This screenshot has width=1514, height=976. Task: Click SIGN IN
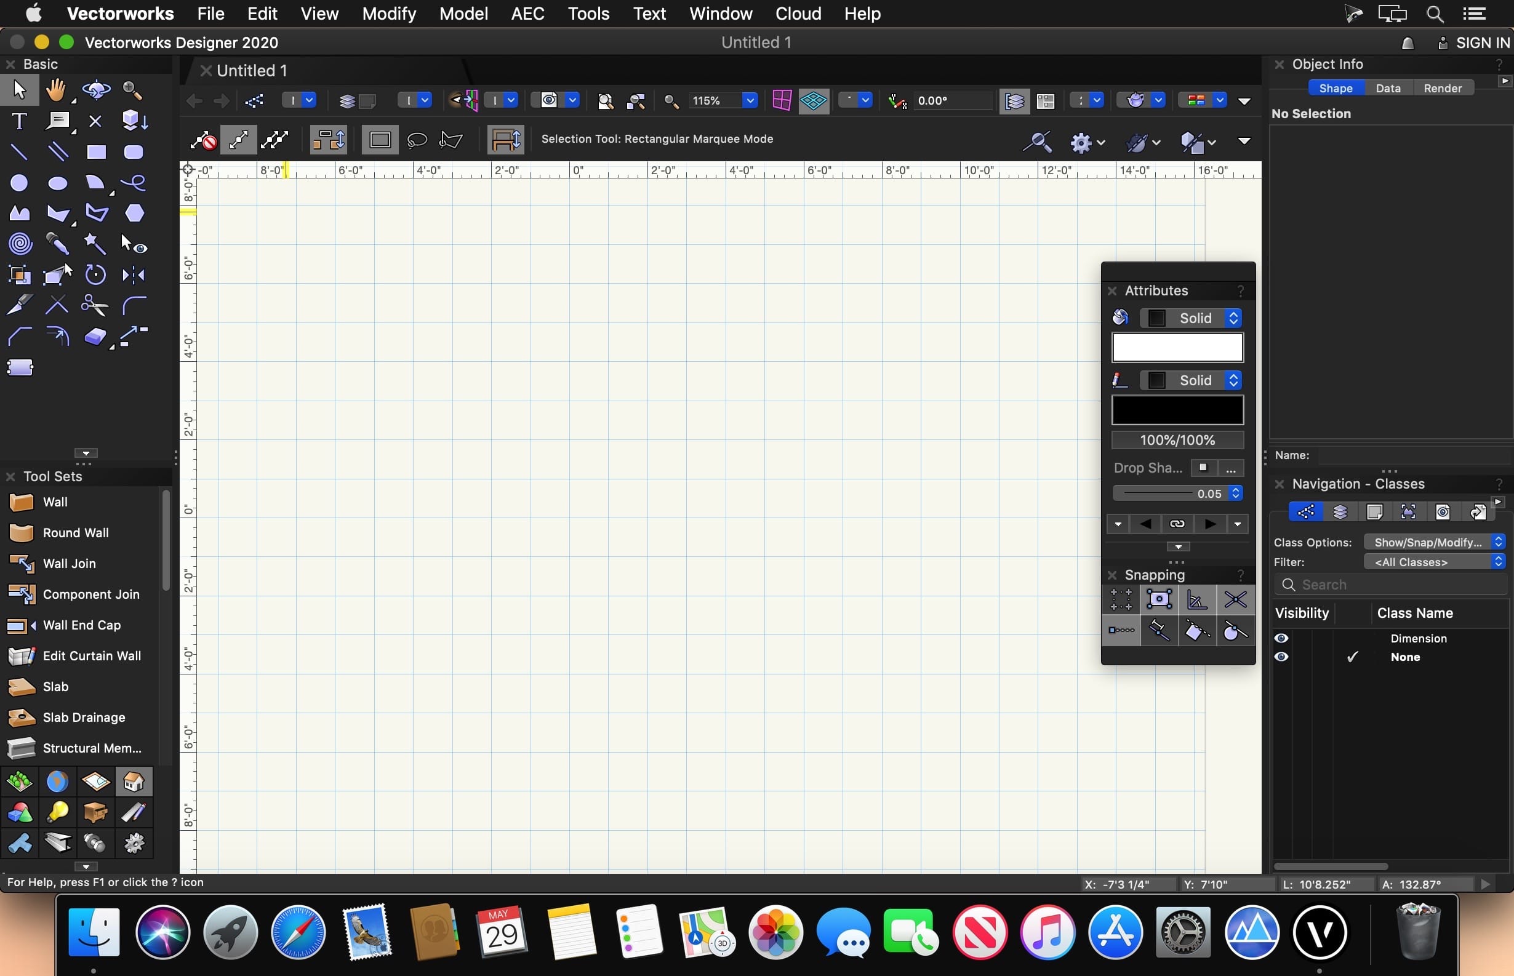(1483, 42)
